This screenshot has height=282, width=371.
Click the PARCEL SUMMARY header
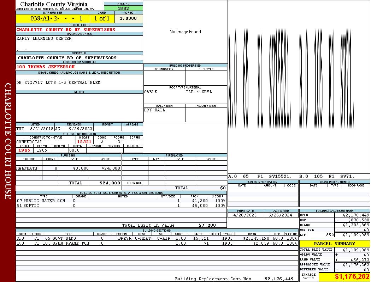point(334,244)
